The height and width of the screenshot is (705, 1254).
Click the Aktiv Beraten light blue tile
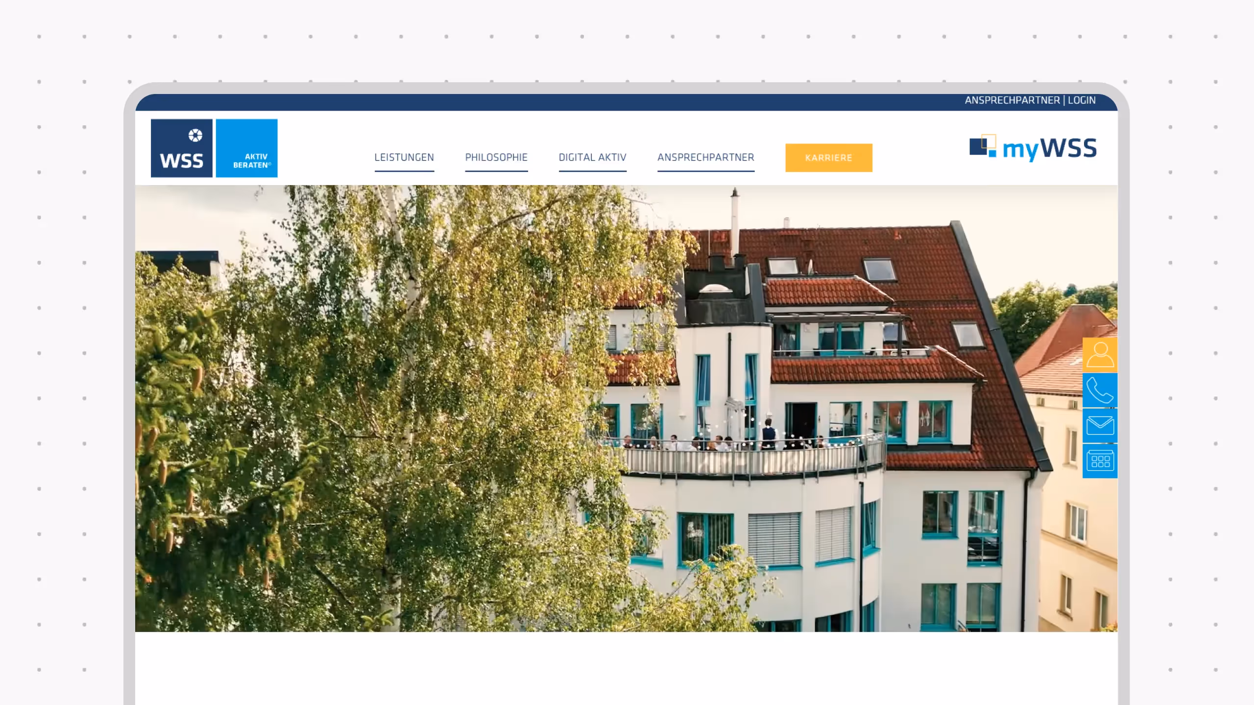tap(246, 148)
